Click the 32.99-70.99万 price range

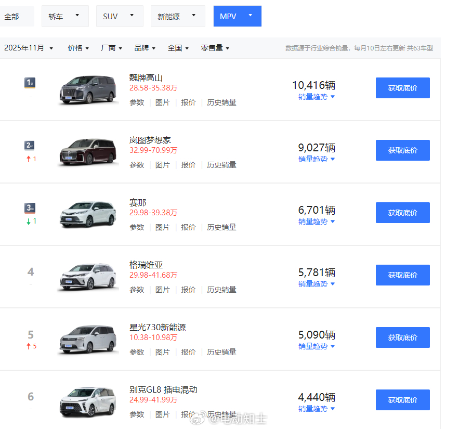click(x=153, y=150)
